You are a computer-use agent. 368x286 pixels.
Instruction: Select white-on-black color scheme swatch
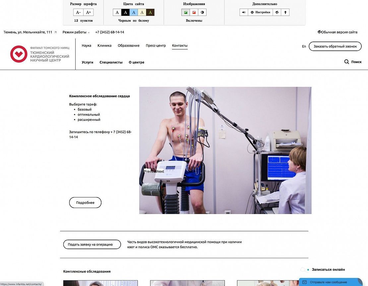(125, 13)
